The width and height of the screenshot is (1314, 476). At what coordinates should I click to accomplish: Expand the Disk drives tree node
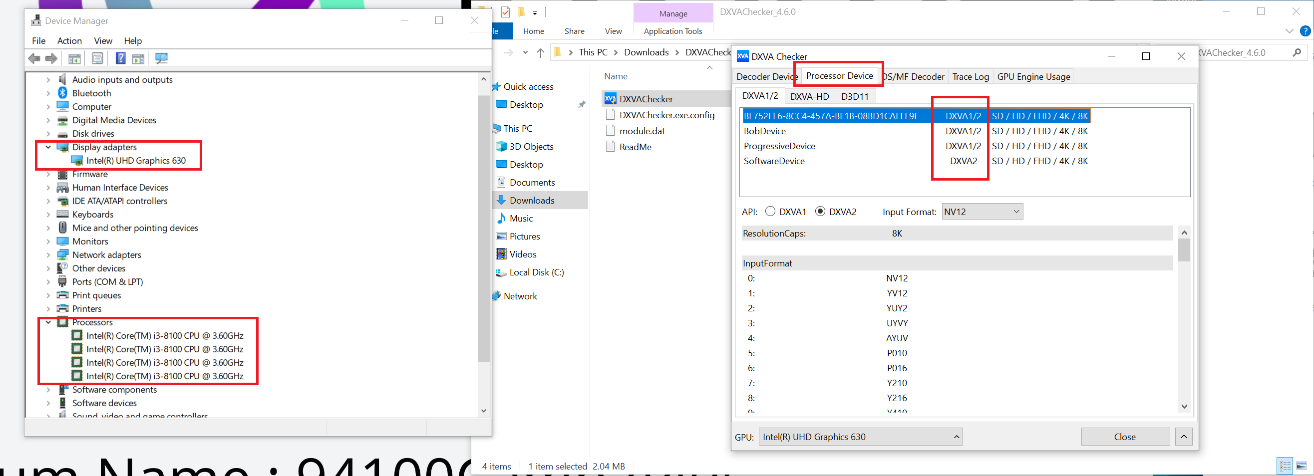pos(48,134)
